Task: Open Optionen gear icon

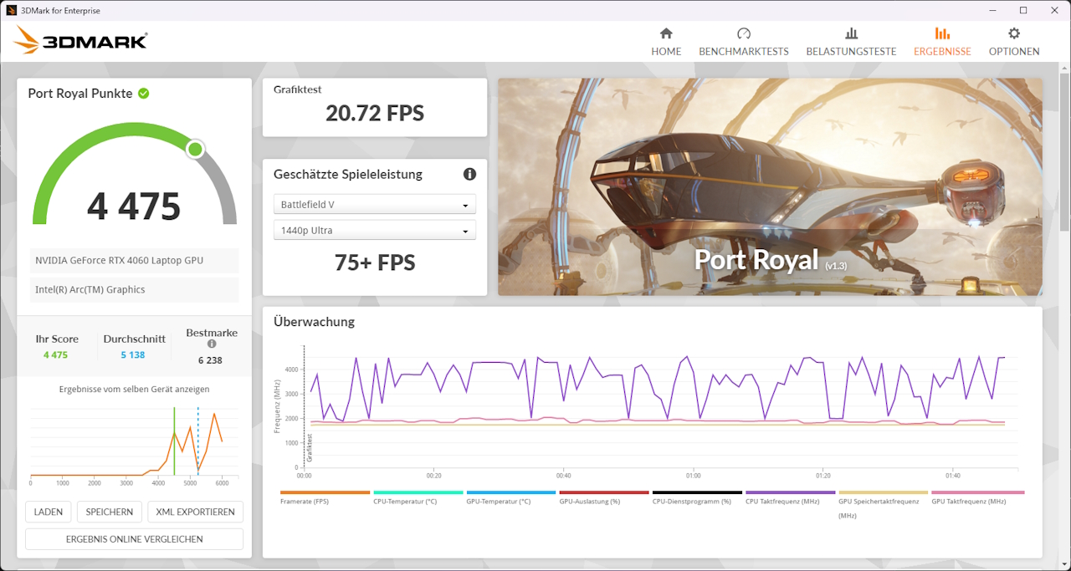Action: coord(1014,33)
